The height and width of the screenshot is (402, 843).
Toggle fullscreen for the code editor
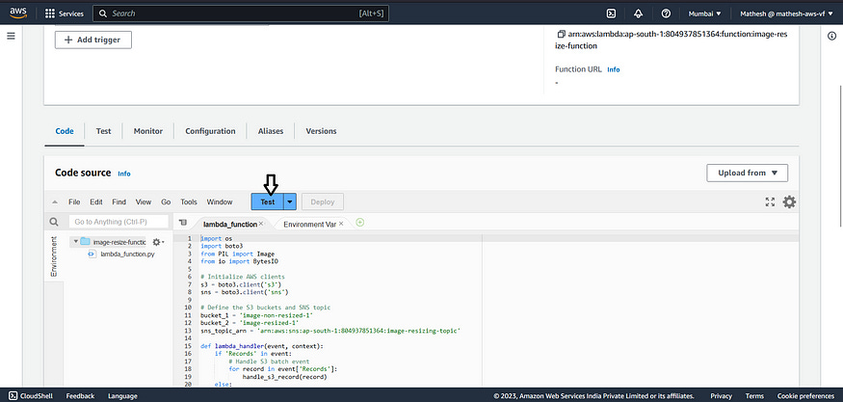770,201
